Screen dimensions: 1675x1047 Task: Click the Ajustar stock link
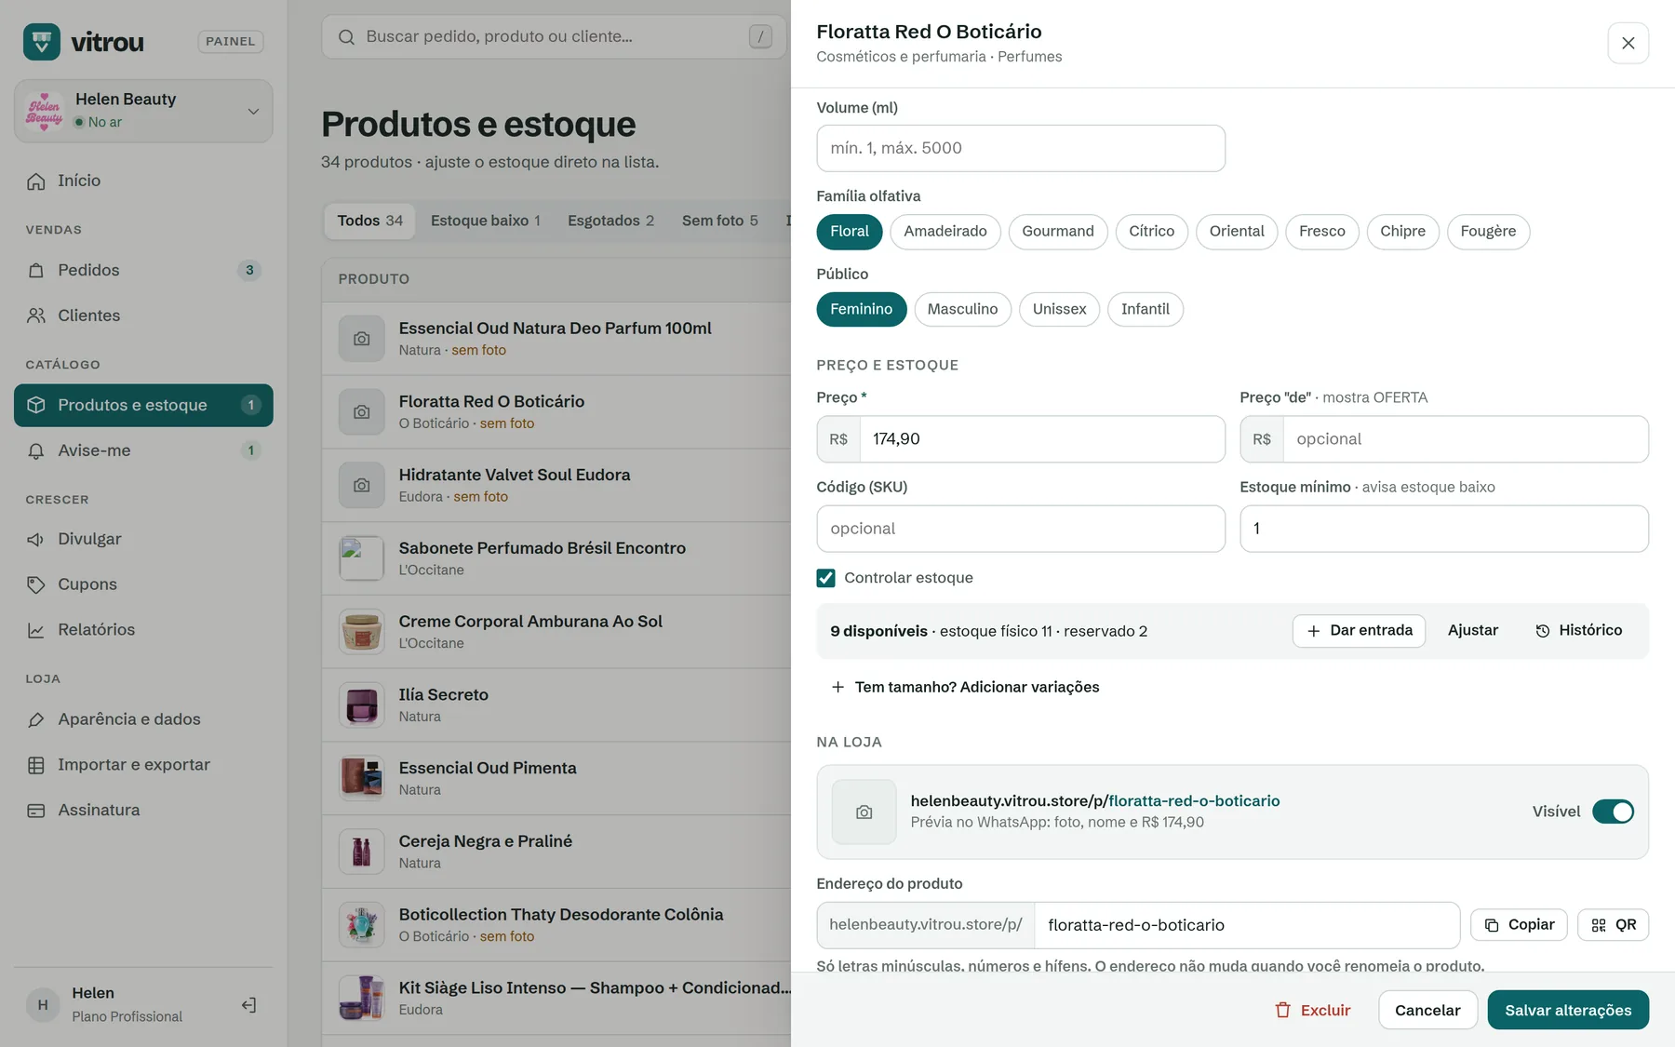click(1472, 631)
